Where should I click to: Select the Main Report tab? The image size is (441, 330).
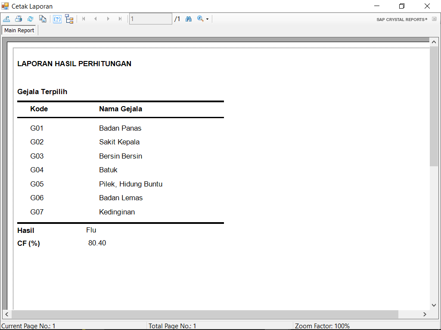pos(19,31)
